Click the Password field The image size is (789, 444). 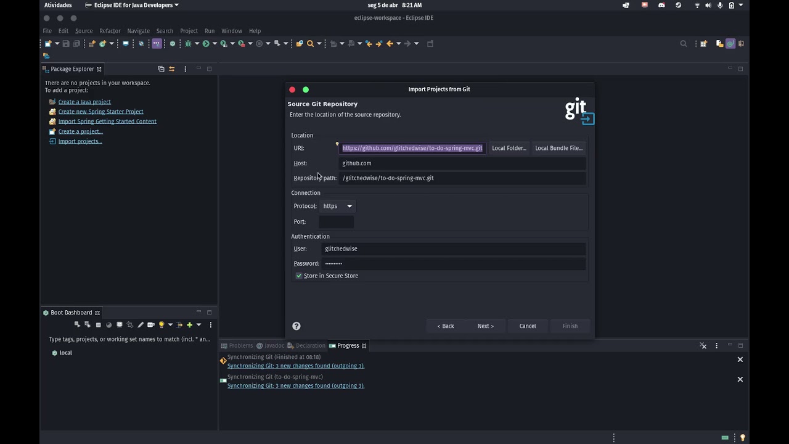pos(454,263)
